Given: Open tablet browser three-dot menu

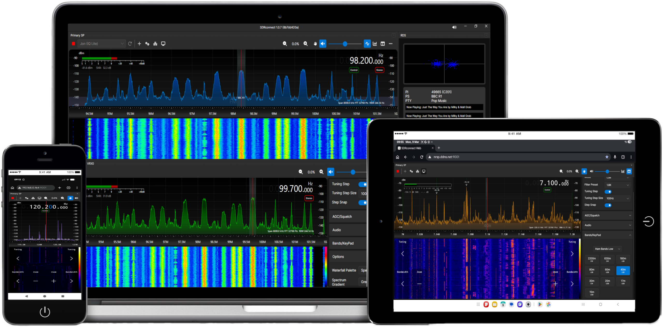Looking at the screenshot, I should tap(631, 157).
